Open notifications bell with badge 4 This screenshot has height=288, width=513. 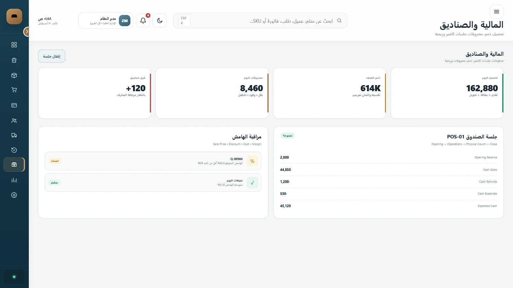point(143,20)
